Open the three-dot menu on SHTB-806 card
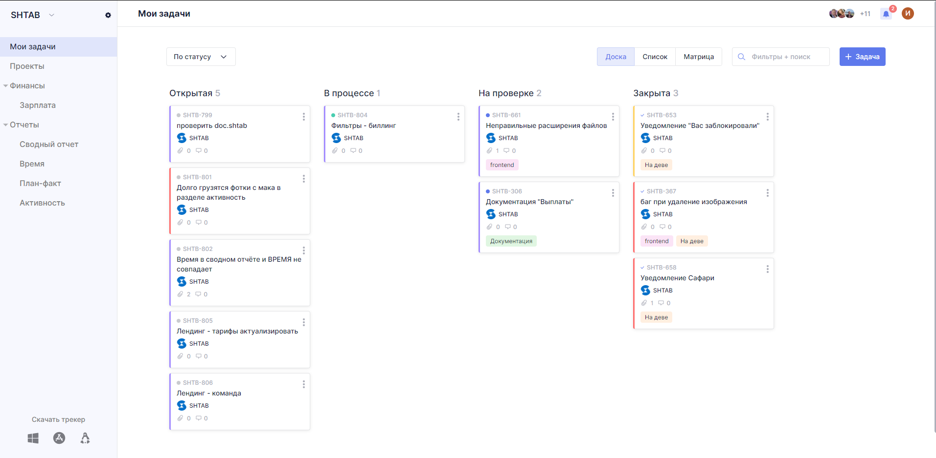Image resolution: width=936 pixels, height=458 pixels. [304, 384]
